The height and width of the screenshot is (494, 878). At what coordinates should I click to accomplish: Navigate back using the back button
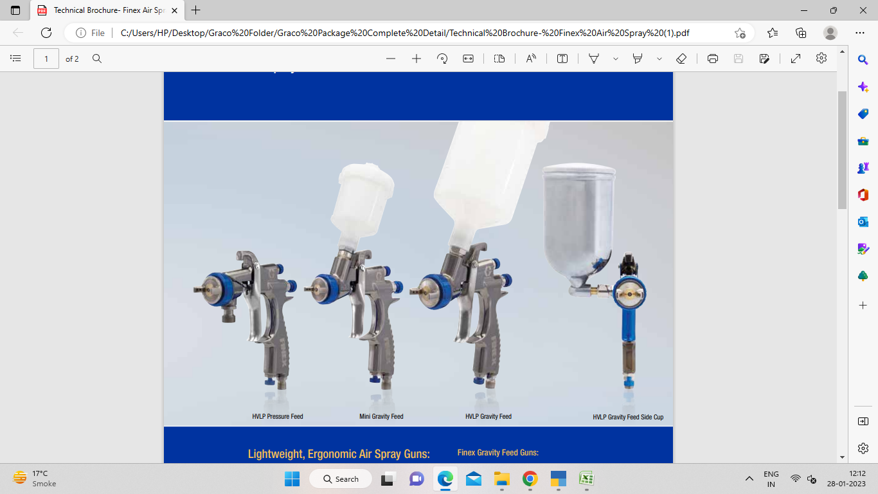point(17,33)
